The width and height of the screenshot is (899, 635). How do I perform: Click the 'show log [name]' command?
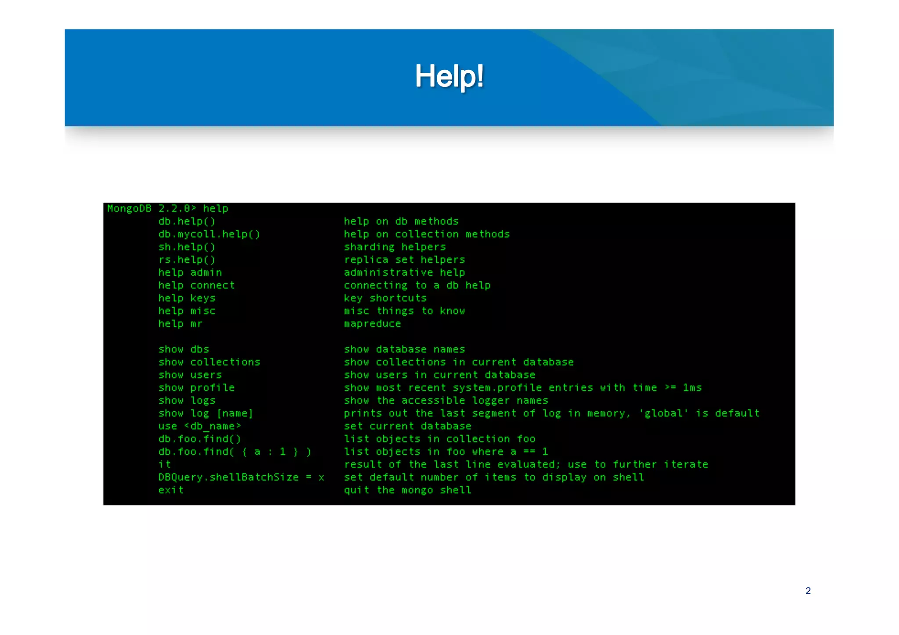205,413
